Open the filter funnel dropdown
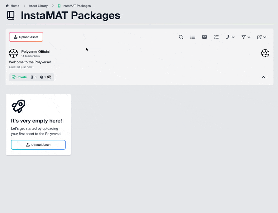The image size is (278, 213). coord(246,37)
